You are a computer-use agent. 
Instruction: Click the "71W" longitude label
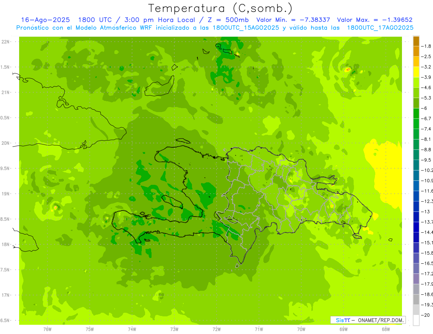(259, 329)
